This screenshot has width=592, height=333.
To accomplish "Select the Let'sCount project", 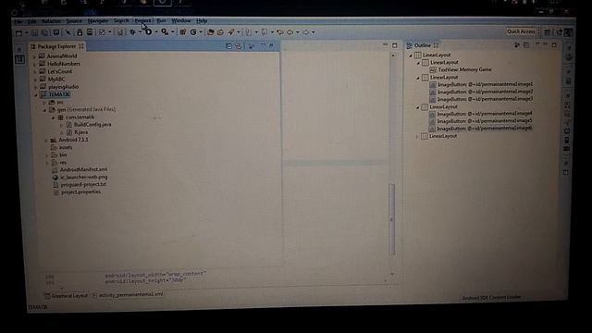I will pyautogui.click(x=59, y=71).
